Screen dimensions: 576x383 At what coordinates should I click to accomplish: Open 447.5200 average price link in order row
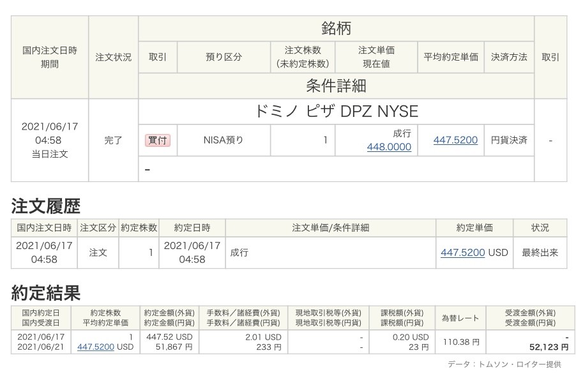455,140
